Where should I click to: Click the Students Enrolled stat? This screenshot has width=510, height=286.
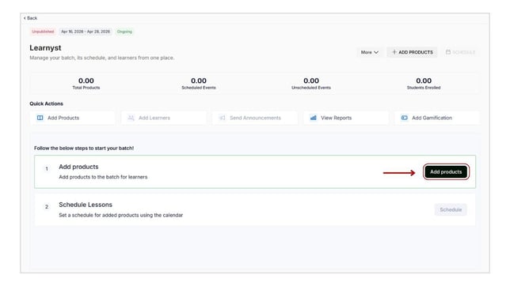(424, 84)
